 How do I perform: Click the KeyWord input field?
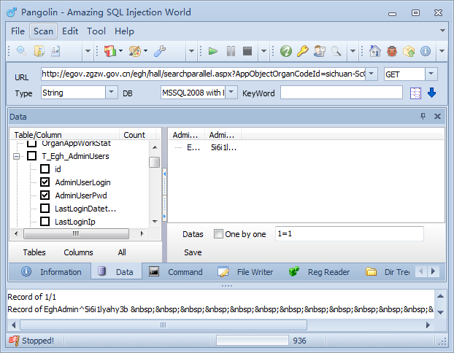(342, 93)
